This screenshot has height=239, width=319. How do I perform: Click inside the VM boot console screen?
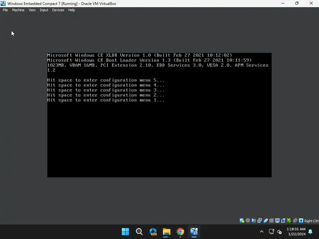159,115
